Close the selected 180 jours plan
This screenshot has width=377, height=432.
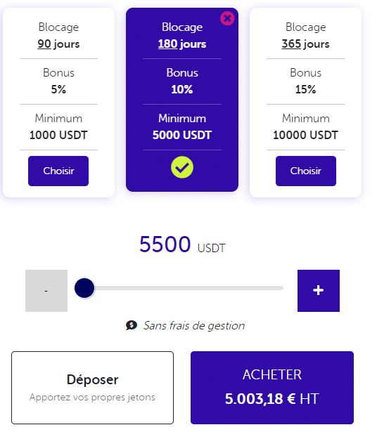[x=227, y=18]
